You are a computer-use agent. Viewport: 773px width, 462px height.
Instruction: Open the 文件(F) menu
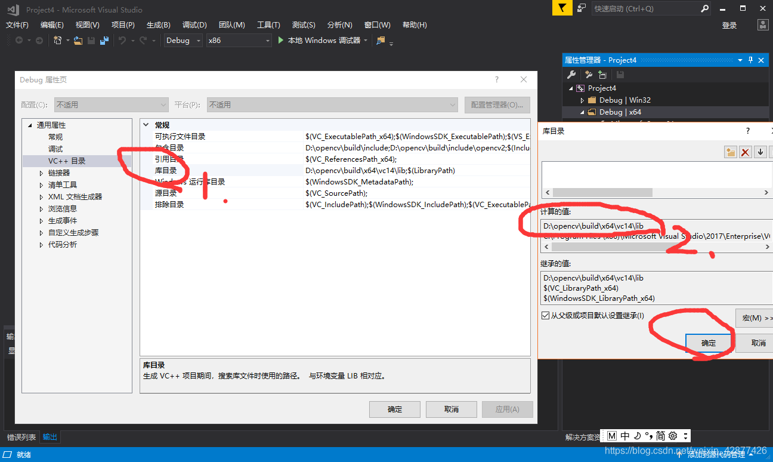[17, 25]
